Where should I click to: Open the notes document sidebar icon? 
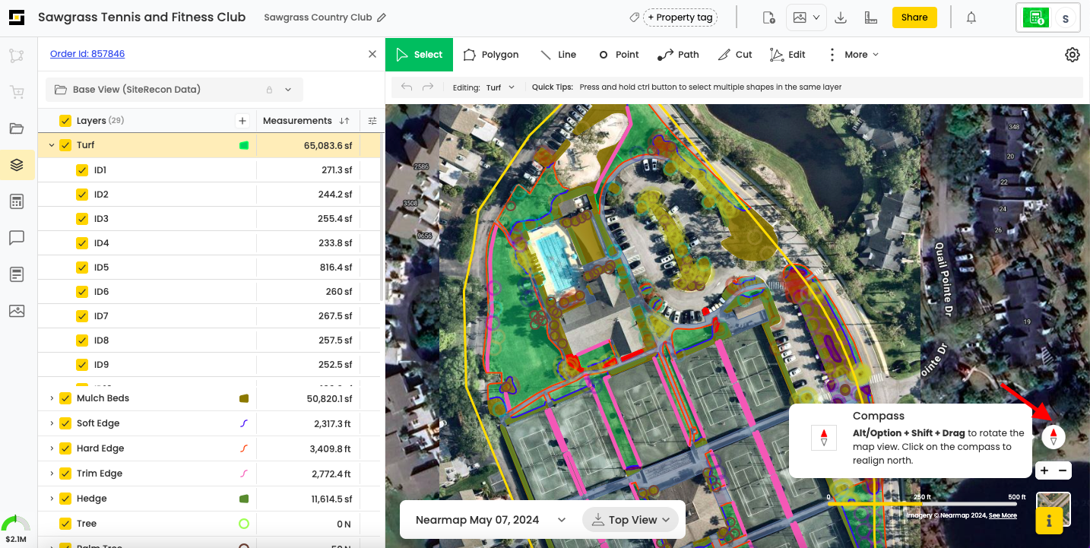tap(17, 274)
